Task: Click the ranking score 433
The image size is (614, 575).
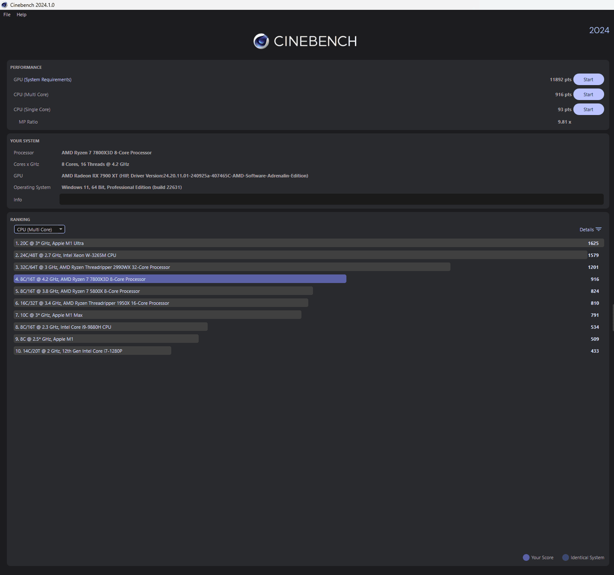Action: (x=595, y=351)
